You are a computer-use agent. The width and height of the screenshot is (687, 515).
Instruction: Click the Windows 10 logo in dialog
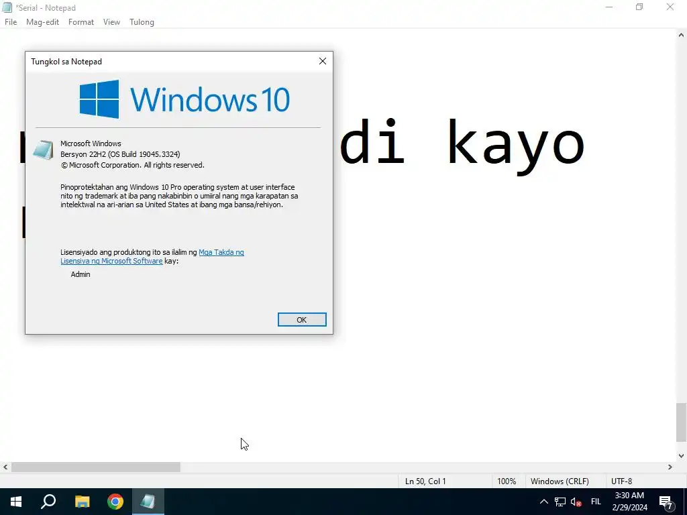click(x=184, y=99)
